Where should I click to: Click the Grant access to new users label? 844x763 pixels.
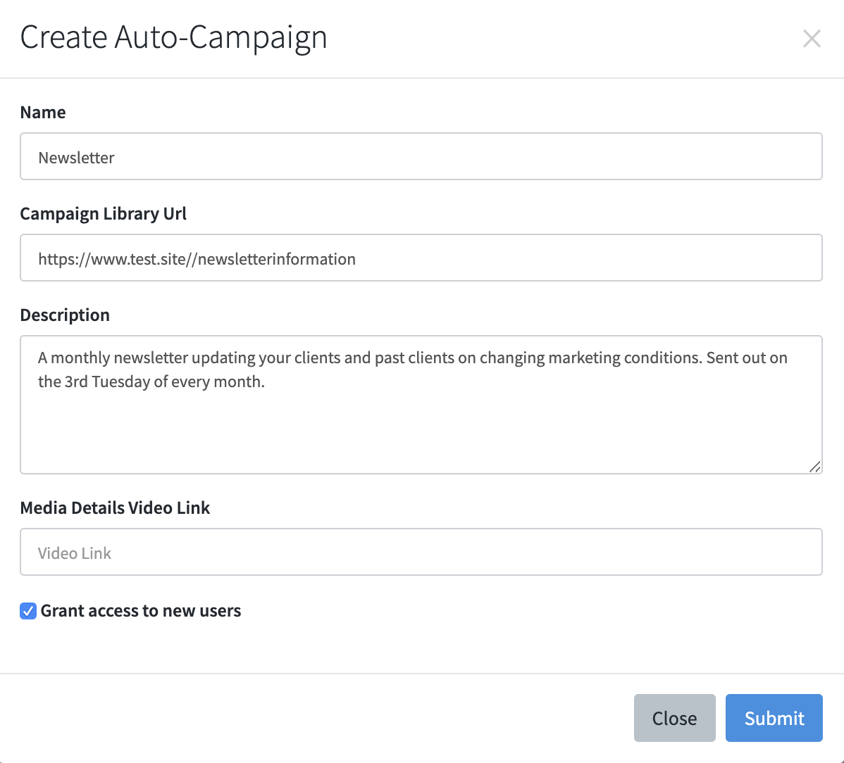point(141,611)
